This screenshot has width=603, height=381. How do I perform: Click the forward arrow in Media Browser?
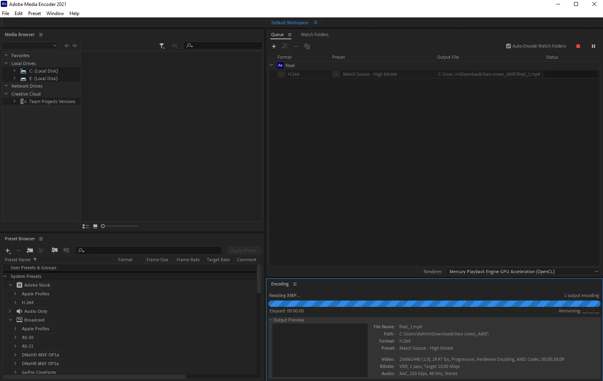coord(75,46)
